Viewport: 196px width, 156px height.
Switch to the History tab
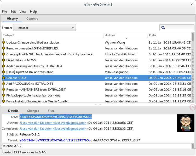click(12, 18)
